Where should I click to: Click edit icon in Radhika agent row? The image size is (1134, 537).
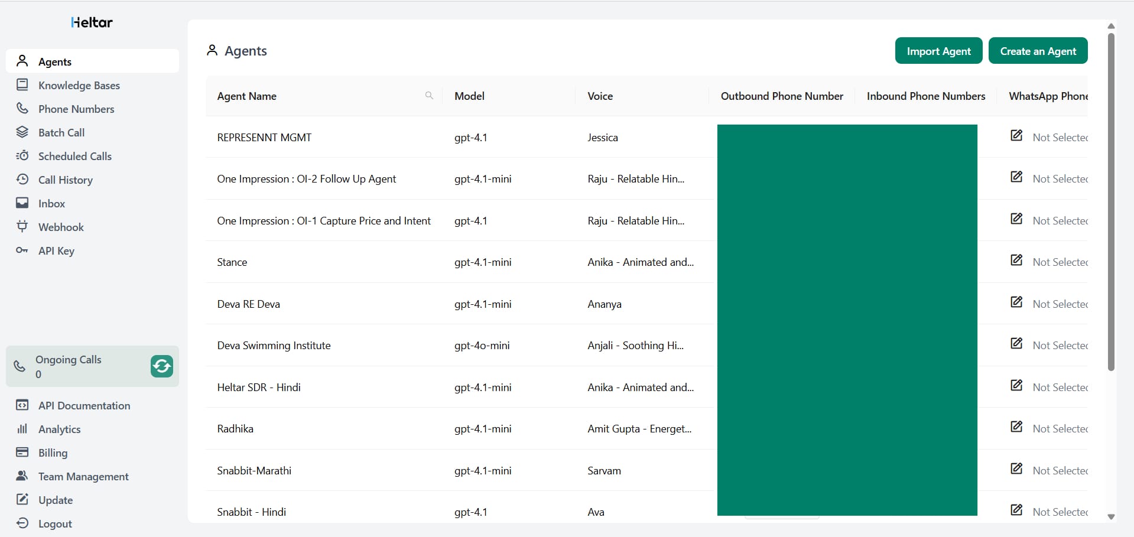tap(1016, 427)
